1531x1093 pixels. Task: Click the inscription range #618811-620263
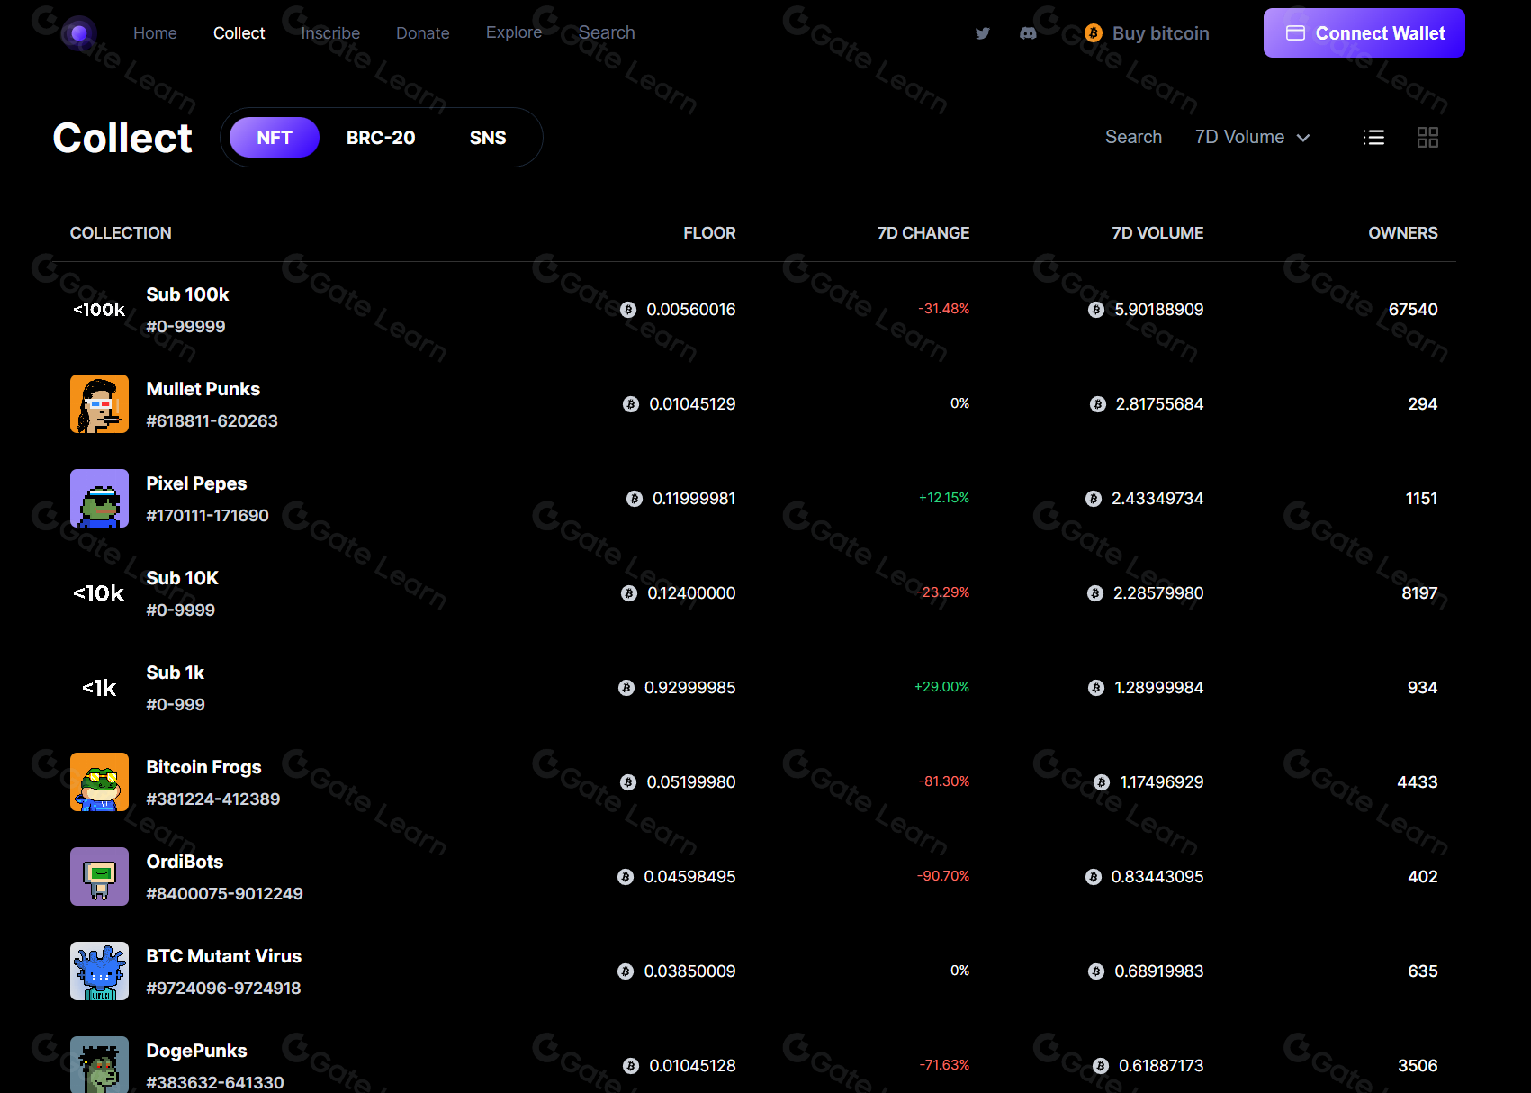(x=212, y=421)
